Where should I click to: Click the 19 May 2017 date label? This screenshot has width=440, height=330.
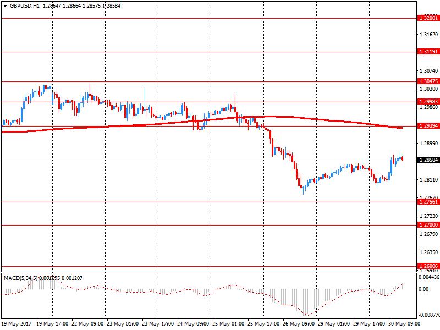pyautogui.click(x=16, y=324)
